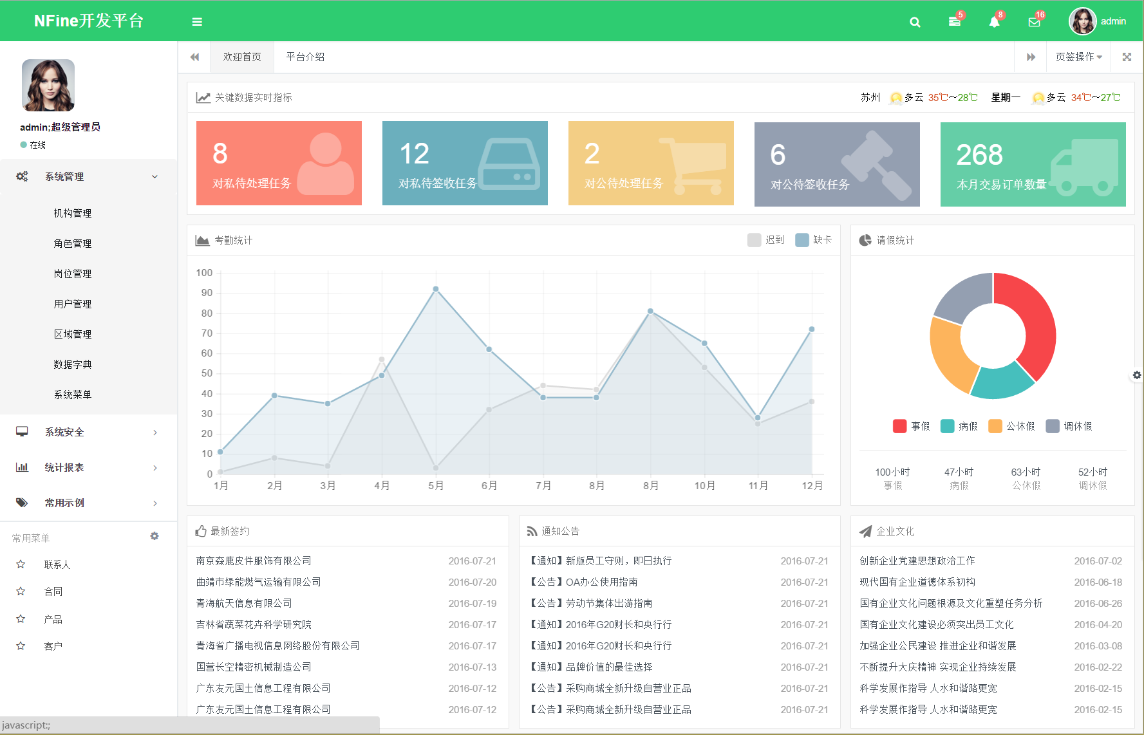
Task: Open the gear icon beside 常用菜单
Action: pos(155,536)
